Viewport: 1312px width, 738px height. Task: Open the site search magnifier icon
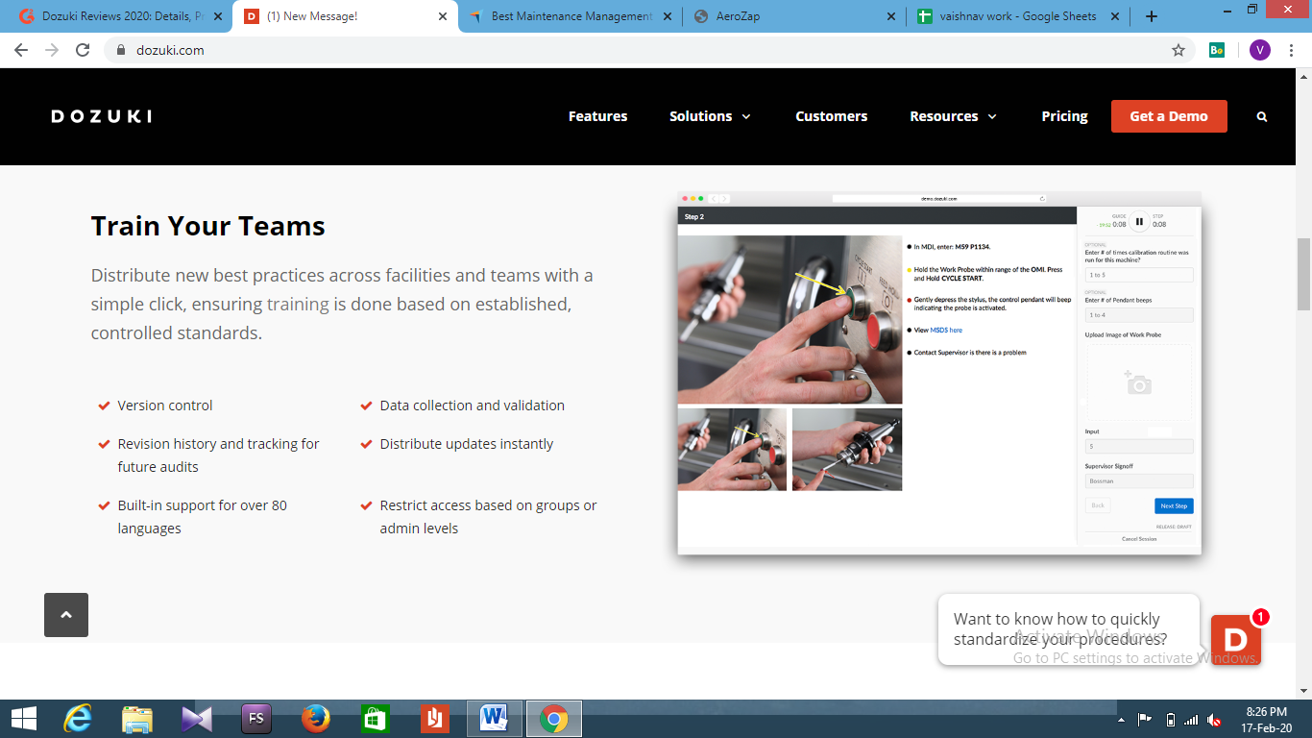click(x=1262, y=116)
